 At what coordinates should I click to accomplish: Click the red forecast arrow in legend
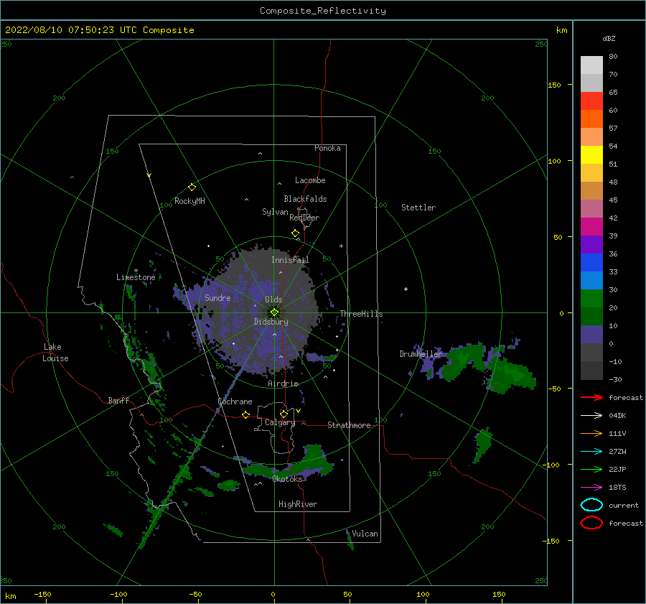[x=591, y=397]
